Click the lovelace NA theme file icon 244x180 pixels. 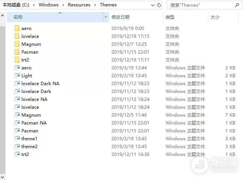(17, 99)
